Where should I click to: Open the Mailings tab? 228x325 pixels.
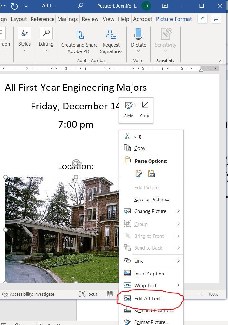click(x=67, y=19)
